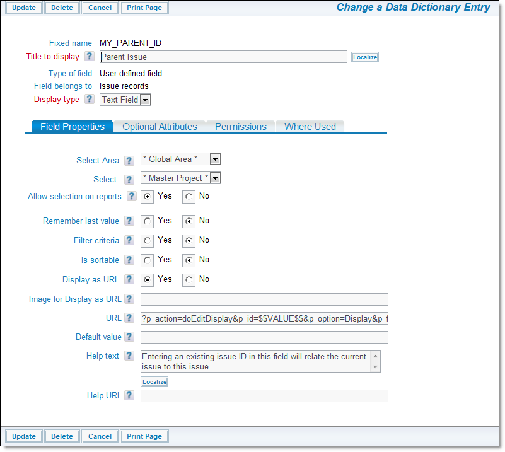Open the Where Used tab
505x452 pixels.
pyautogui.click(x=310, y=127)
